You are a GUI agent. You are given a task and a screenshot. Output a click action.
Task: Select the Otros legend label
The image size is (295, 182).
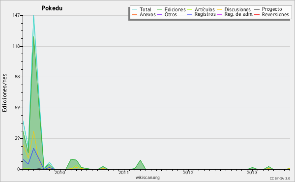point(171,14)
